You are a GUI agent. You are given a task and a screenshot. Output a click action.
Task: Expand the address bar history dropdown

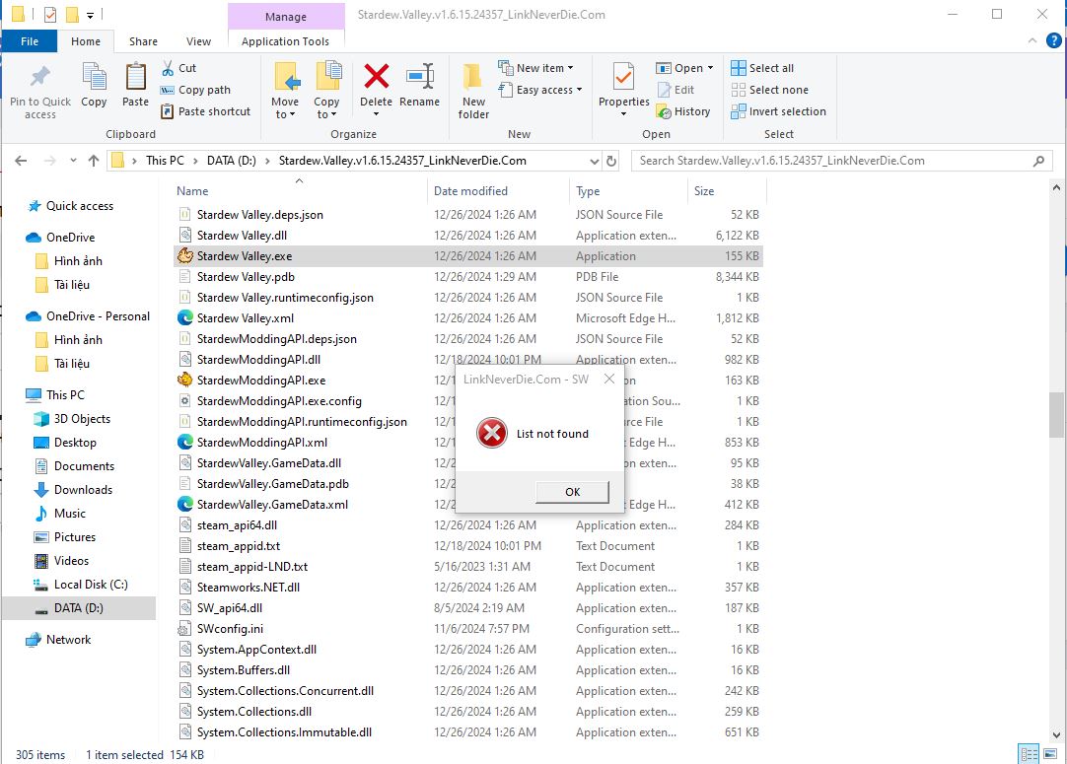pyautogui.click(x=594, y=161)
